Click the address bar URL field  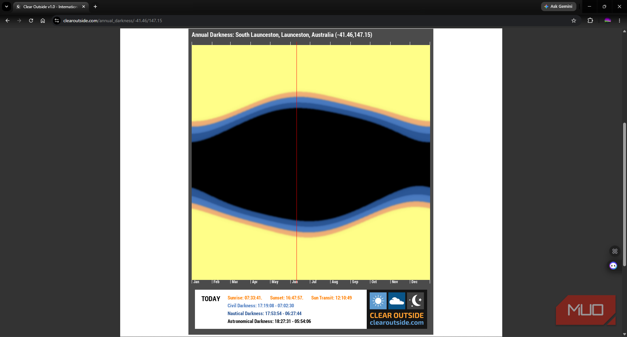313,21
